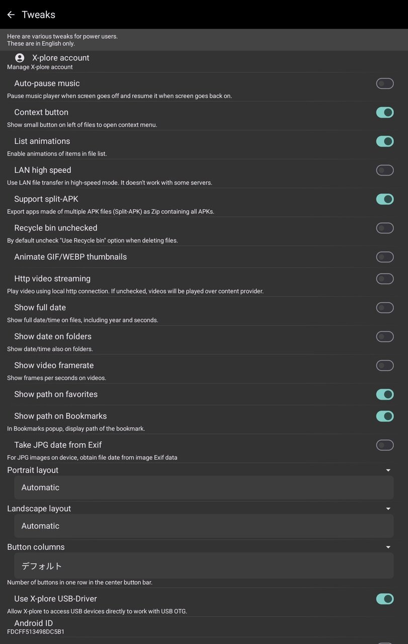Expand Button columns dropdown arrow
This screenshot has height=644, width=408.
click(x=388, y=547)
